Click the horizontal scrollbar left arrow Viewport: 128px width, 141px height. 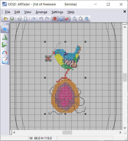coord(14,133)
